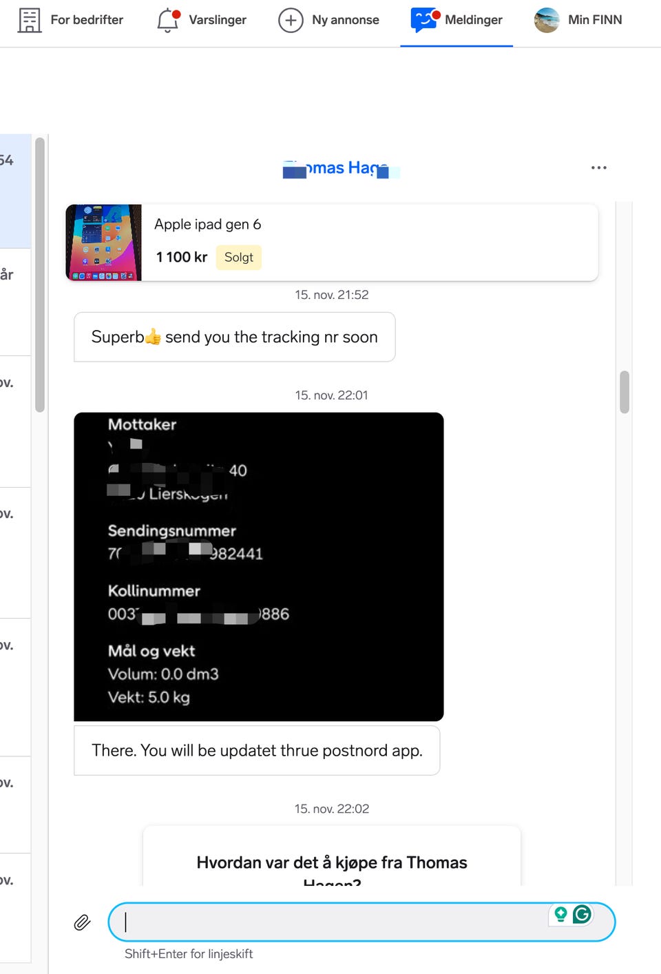Screen dimensions: 661x974
Task: Select the Varslinger menu label
Action: click(x=218, y=20)
